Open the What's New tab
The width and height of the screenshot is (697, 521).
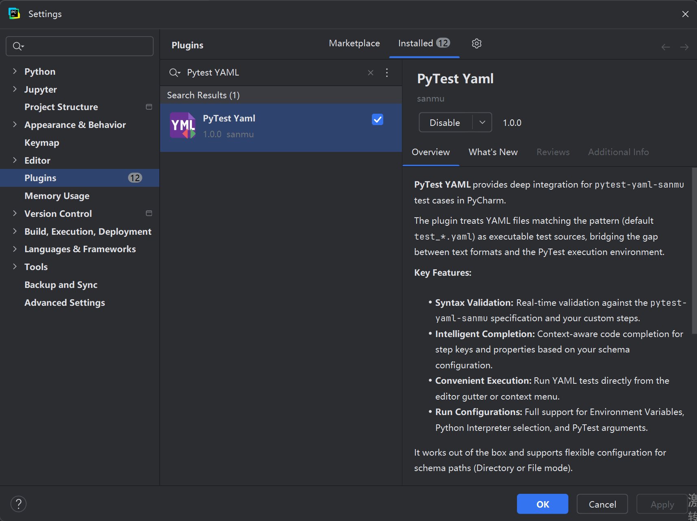493,152
